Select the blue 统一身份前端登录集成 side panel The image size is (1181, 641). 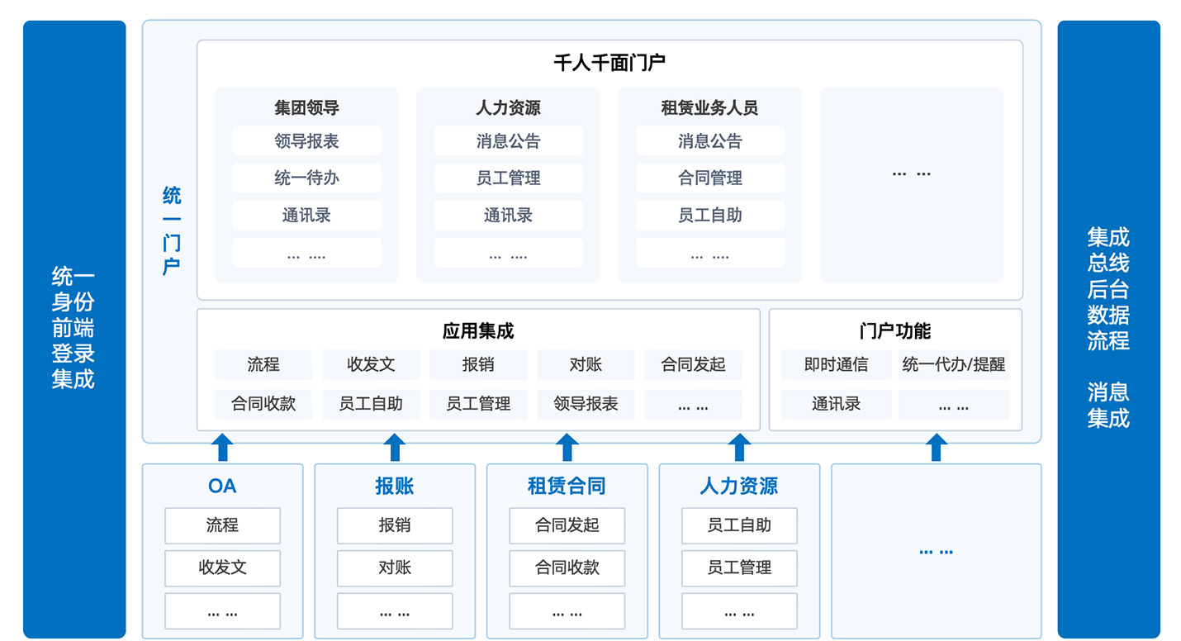74,328
